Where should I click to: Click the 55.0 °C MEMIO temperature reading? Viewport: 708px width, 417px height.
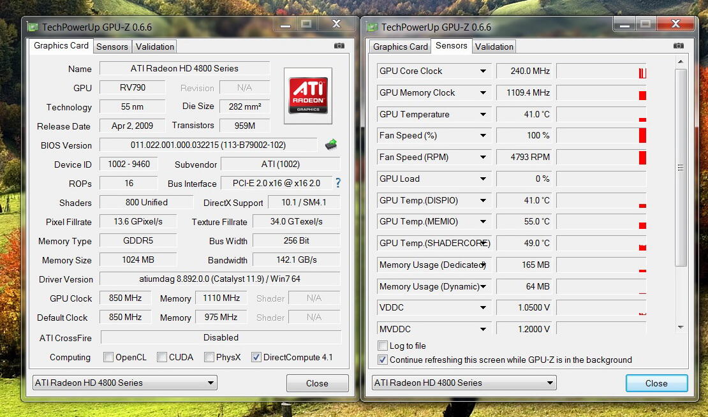coord(524,222)
